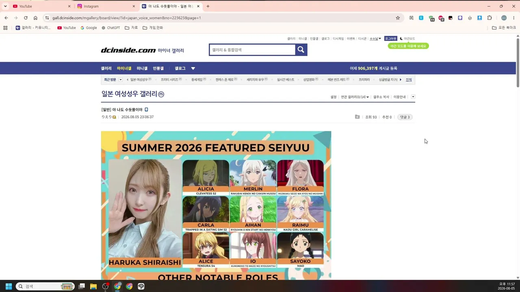
Task: Click the mobile-post phone icon beside the title
Action: pyautogui.click(x=147, y=109)
